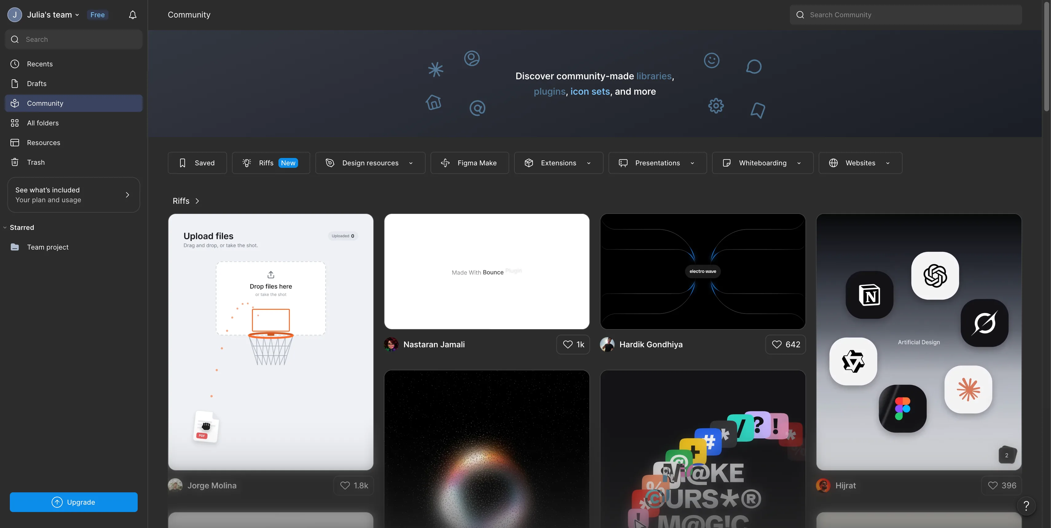Open See what's included plan card
The height and width of the screenshot is (528, 1051).
tap(73, 195)
